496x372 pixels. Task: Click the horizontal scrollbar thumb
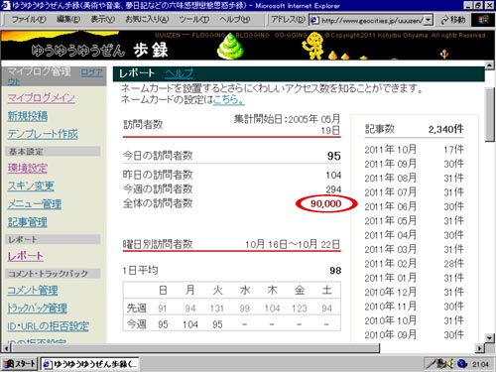(195, 348)
